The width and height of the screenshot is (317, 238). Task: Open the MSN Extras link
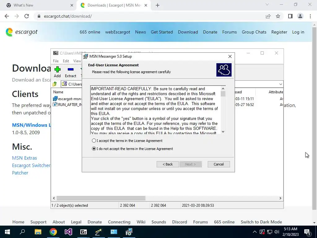24,158
